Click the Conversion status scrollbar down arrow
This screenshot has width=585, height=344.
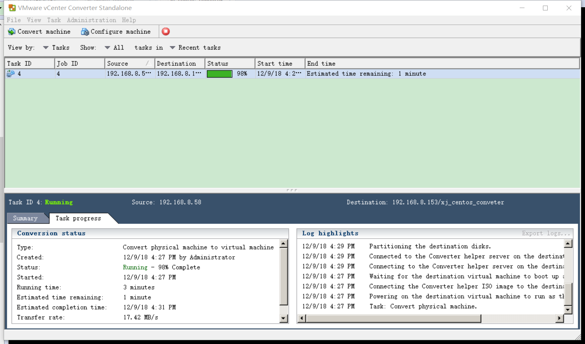point(283,318)
